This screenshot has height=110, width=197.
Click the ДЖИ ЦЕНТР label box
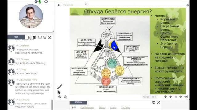(x=81, y=55)
